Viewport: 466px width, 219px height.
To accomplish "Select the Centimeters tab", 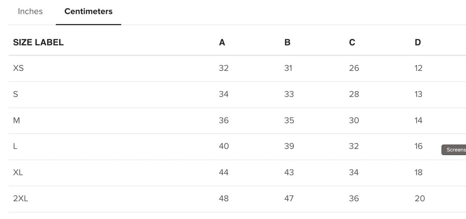I will [89, 12].
